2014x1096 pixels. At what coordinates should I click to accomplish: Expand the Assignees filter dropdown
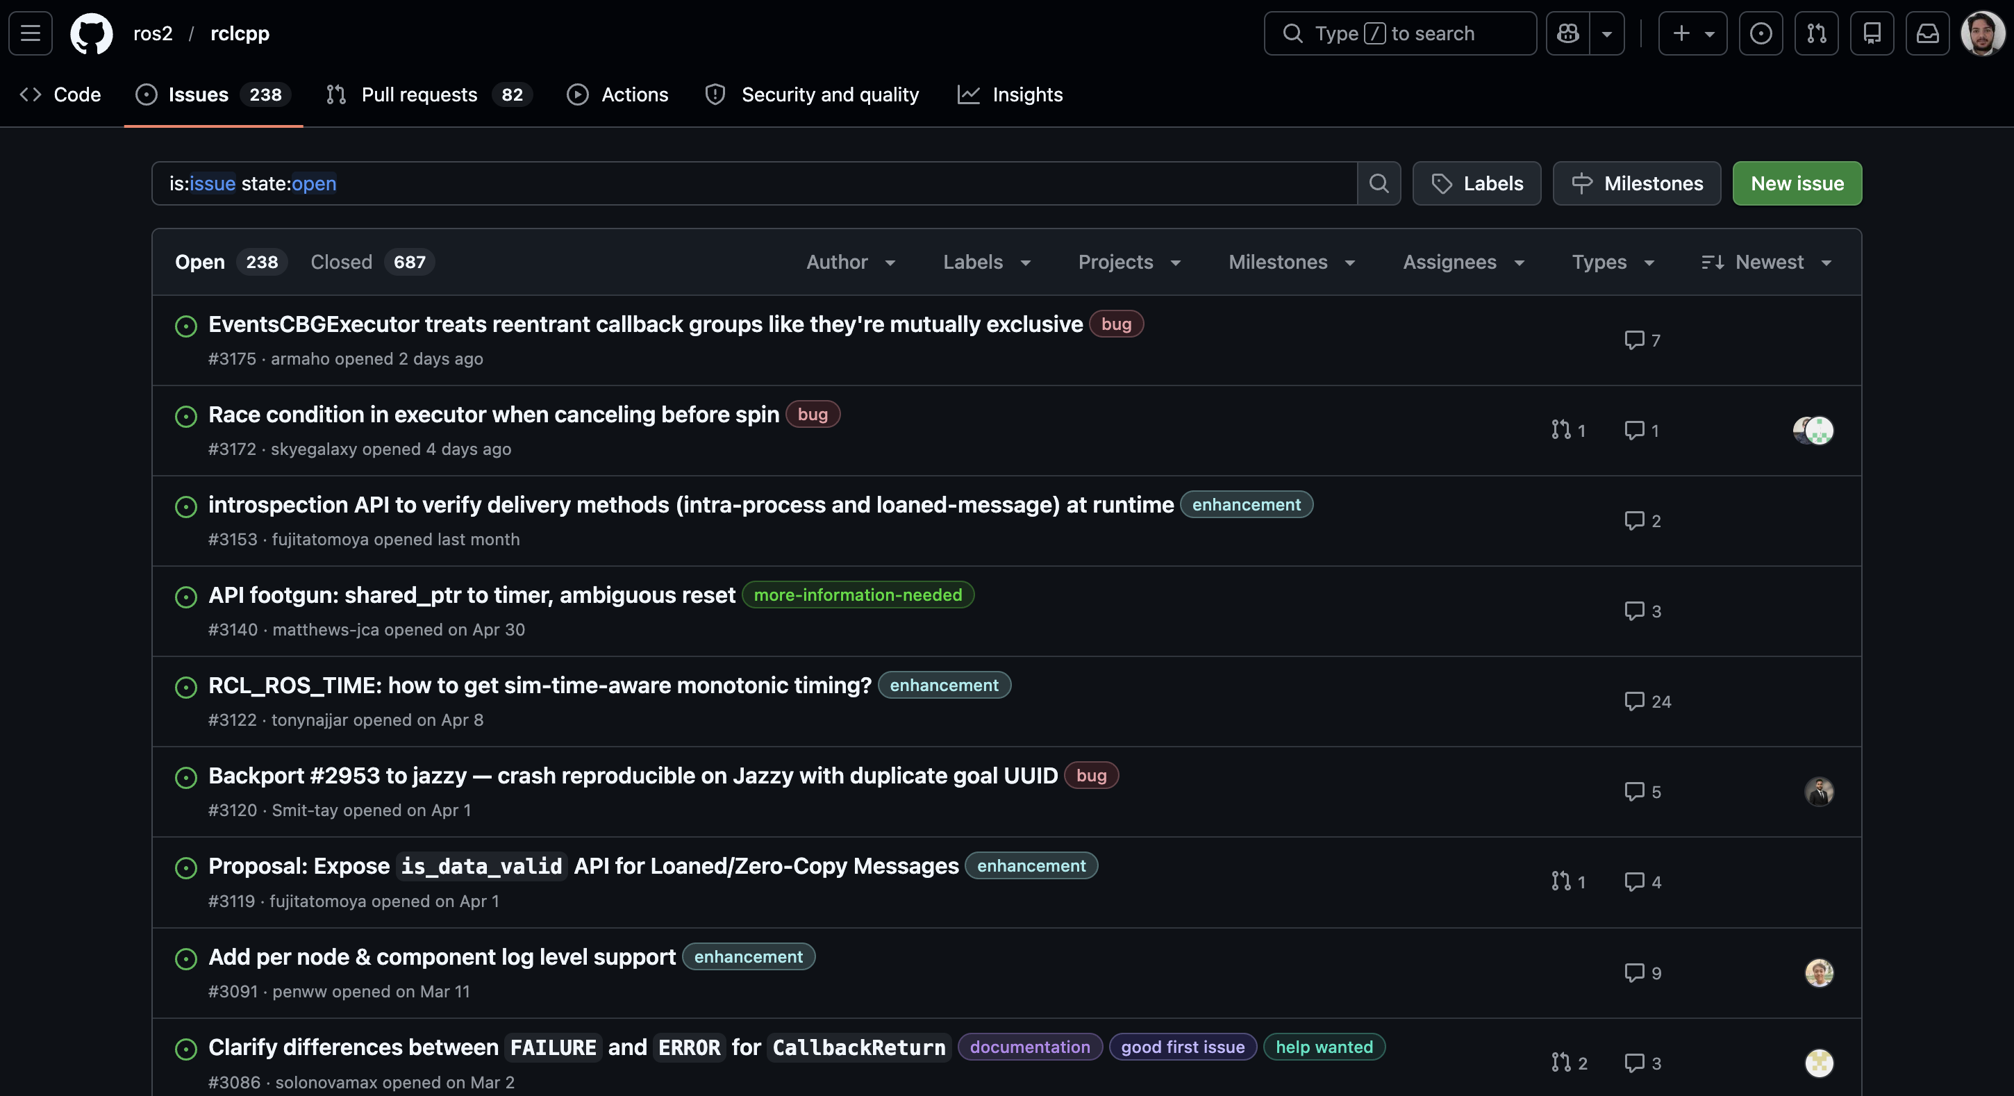[x=1463, y=262]
